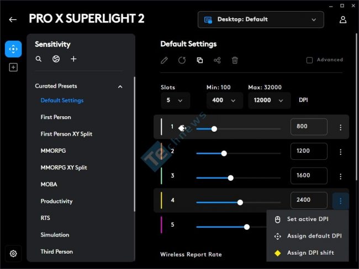Click the preset list scrollbar

coord(134,144)
